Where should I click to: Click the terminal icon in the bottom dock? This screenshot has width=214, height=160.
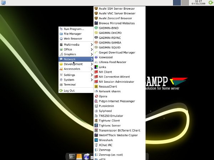72,156
